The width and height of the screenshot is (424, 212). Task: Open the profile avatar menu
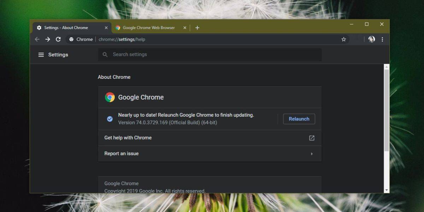click(371, 39)
